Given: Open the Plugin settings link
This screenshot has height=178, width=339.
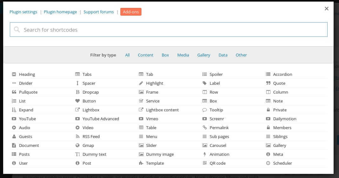Looking at the screenshot, I should (x=23, y=12).
